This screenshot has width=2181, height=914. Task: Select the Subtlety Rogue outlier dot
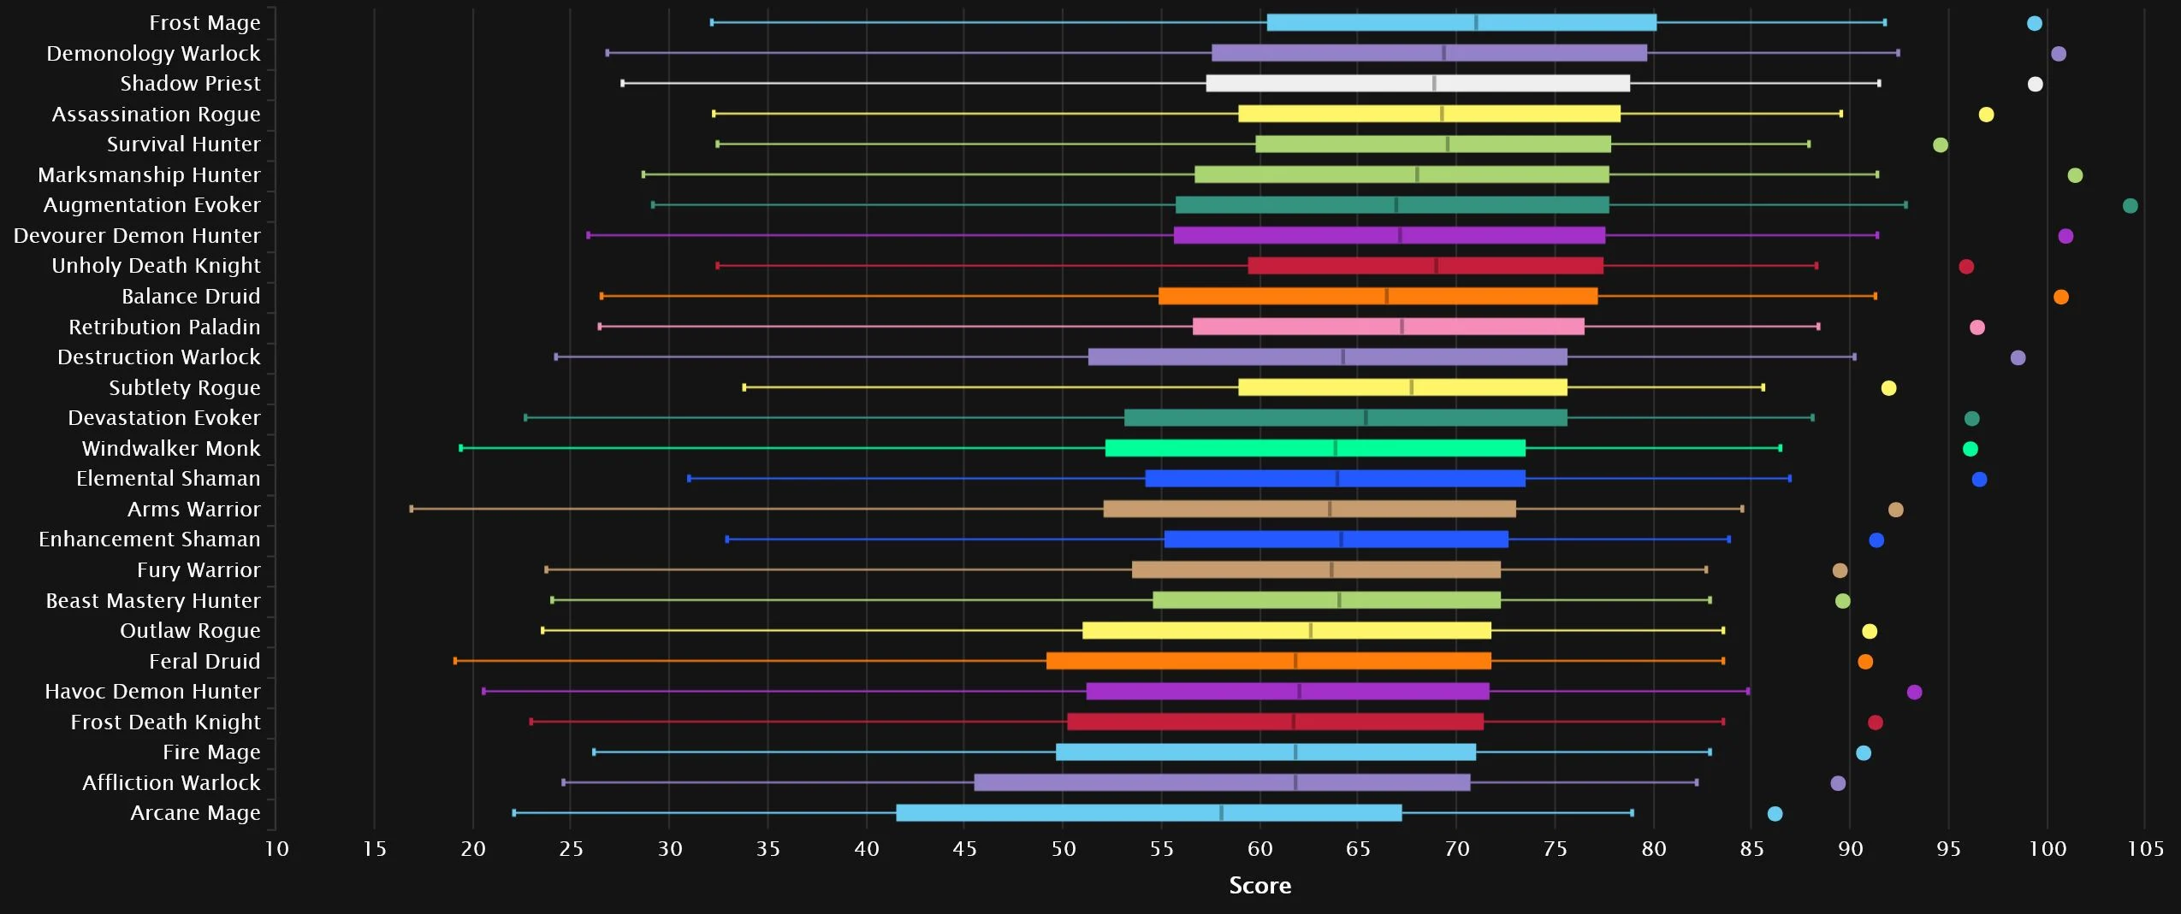tap(1888, 388)
